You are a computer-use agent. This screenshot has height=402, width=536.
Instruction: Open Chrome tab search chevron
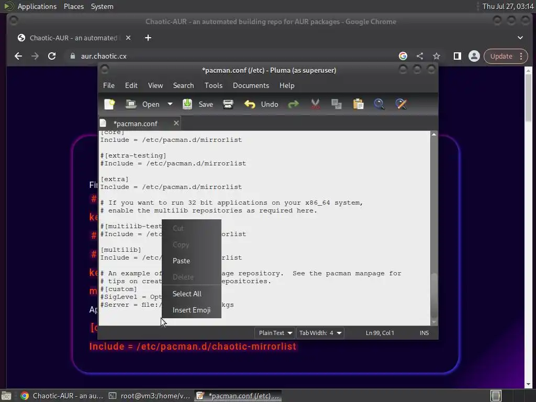520,38
